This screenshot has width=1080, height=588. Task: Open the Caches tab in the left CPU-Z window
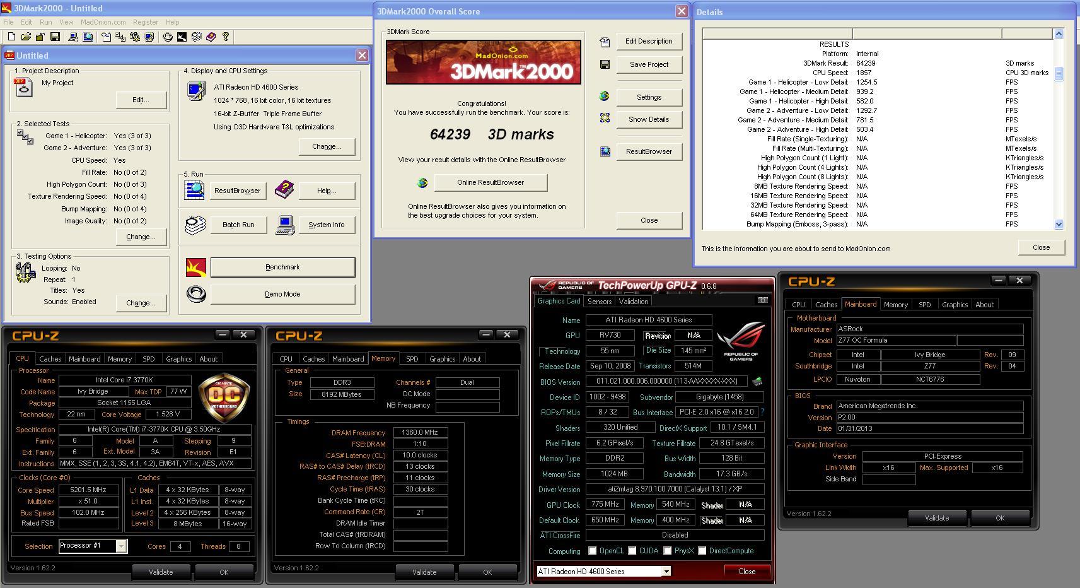click(50, 359)
